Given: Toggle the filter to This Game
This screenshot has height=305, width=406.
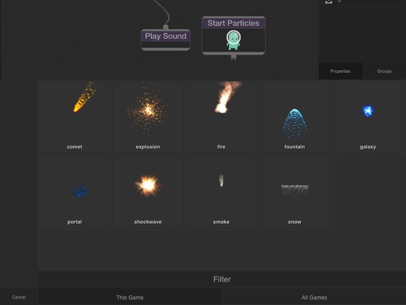Looking at the screenshot, I should pyautogui.click(x=130, y=297).
